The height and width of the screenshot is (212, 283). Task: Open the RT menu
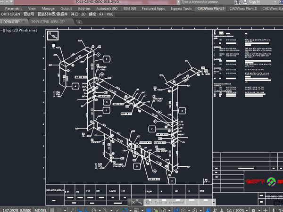pos(101,14)
